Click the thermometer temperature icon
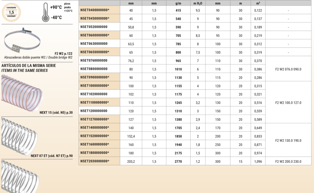Viewport: 314px width, 193px height. 45,12
